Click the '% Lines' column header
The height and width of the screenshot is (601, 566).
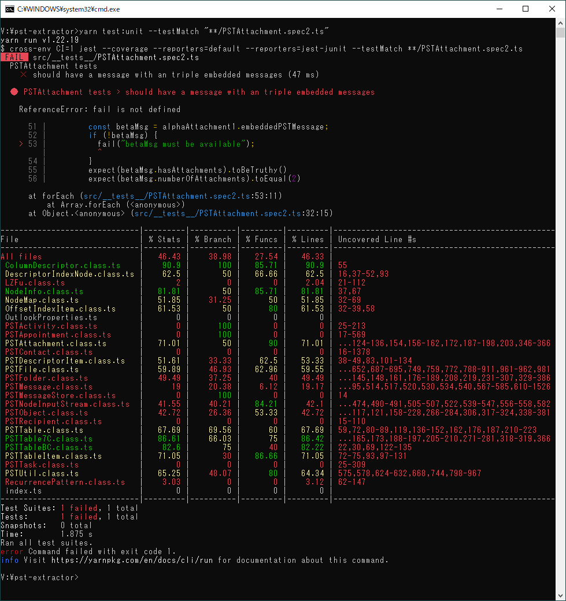pos(308,240)
